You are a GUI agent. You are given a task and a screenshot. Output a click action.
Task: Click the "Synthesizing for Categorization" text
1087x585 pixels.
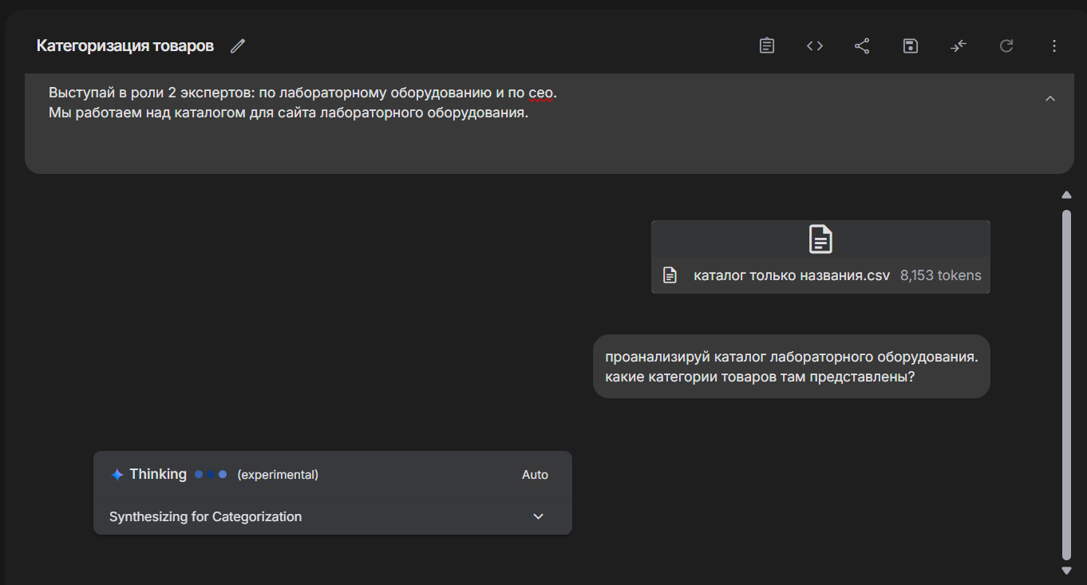click(205, 516)
